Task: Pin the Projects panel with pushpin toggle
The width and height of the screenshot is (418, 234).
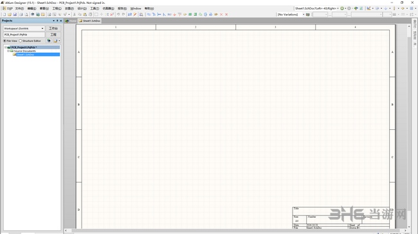Action: click(x=57, y=21)
